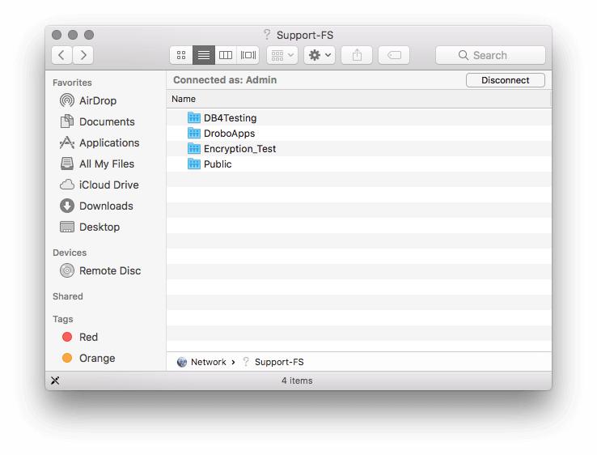Select the DB4Testing name text
This screenshot has height=455, width=597.
pos(230,118)
